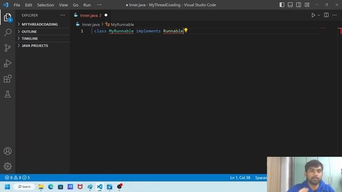This screenshot has width=342, height=192.
Task: Show code actions lightbulb
Action: (x=186, y=30)
